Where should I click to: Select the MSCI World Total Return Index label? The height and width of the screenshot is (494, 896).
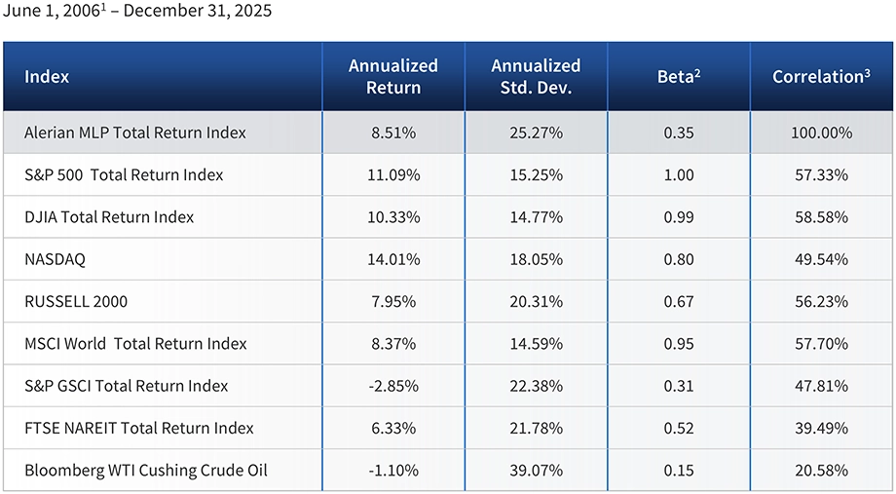(136, 344)
